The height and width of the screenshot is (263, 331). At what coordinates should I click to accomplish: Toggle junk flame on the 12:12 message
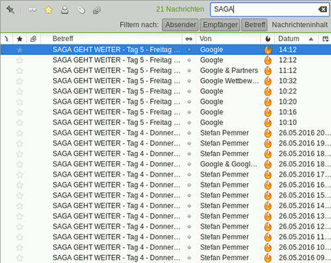coord(268,60)
